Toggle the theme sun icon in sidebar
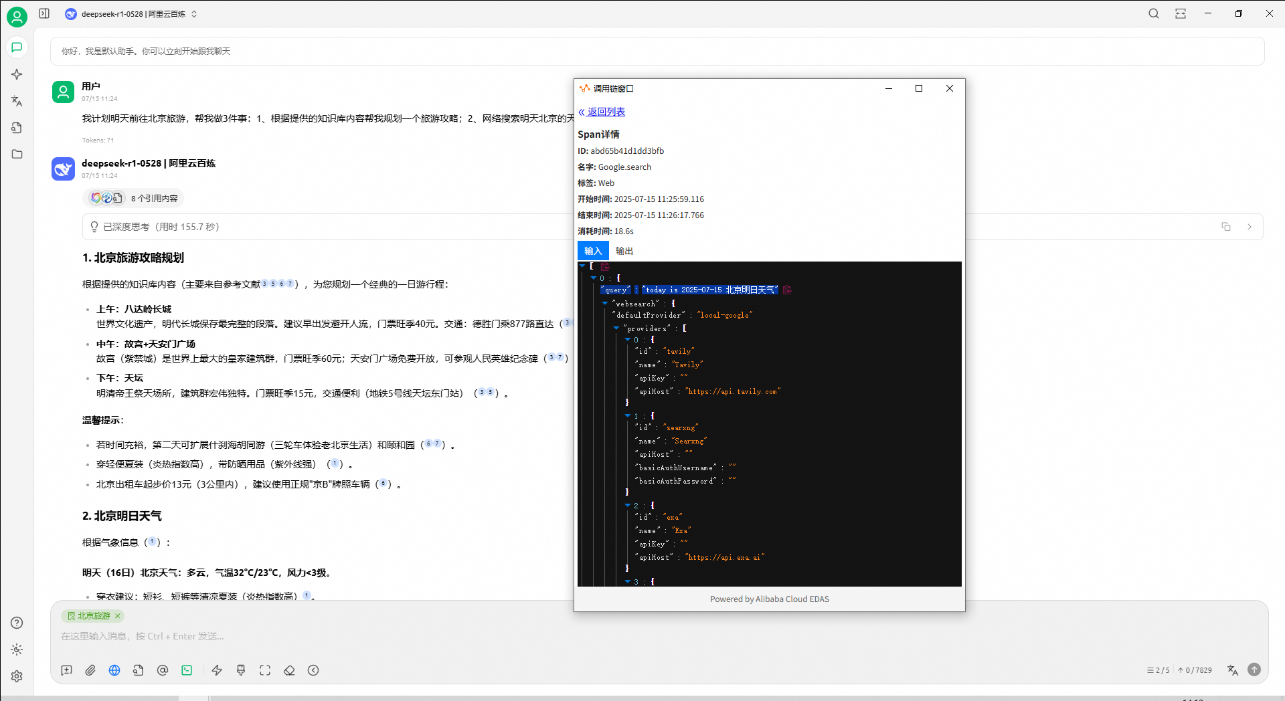Viewport: 1285px width, 701px height. pos(17,649)
